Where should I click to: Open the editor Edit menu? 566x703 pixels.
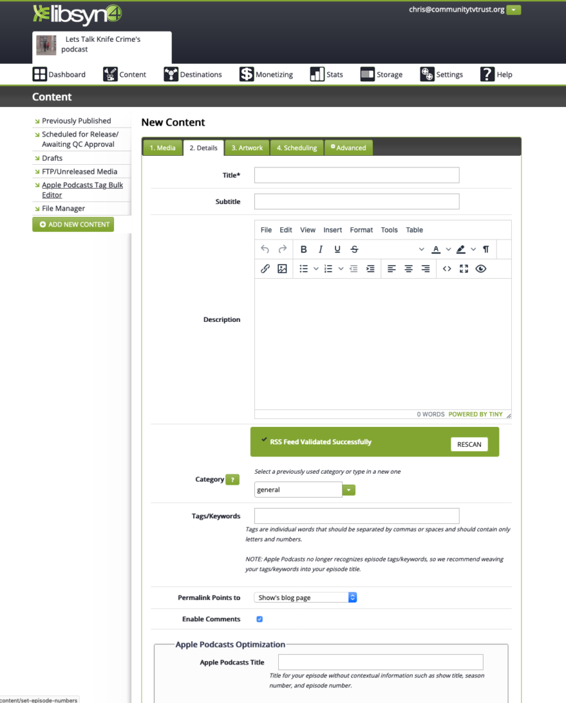pos(286,230)
